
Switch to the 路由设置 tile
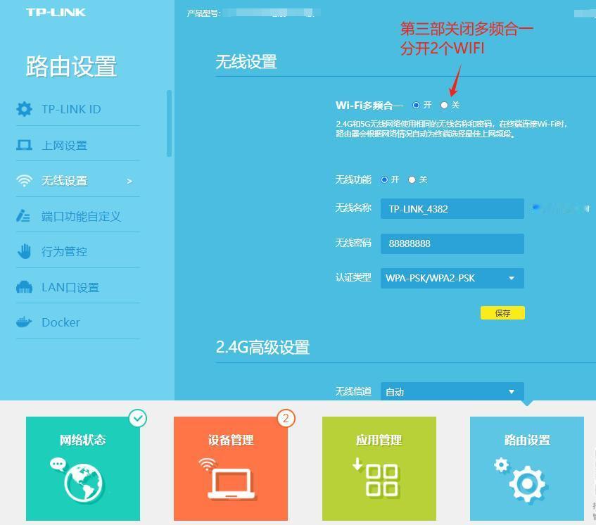pos(527,469)
